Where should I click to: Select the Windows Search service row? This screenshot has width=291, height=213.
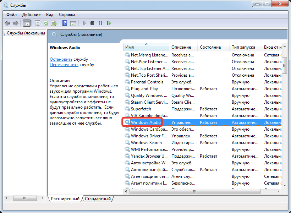(x=146, y=143)
